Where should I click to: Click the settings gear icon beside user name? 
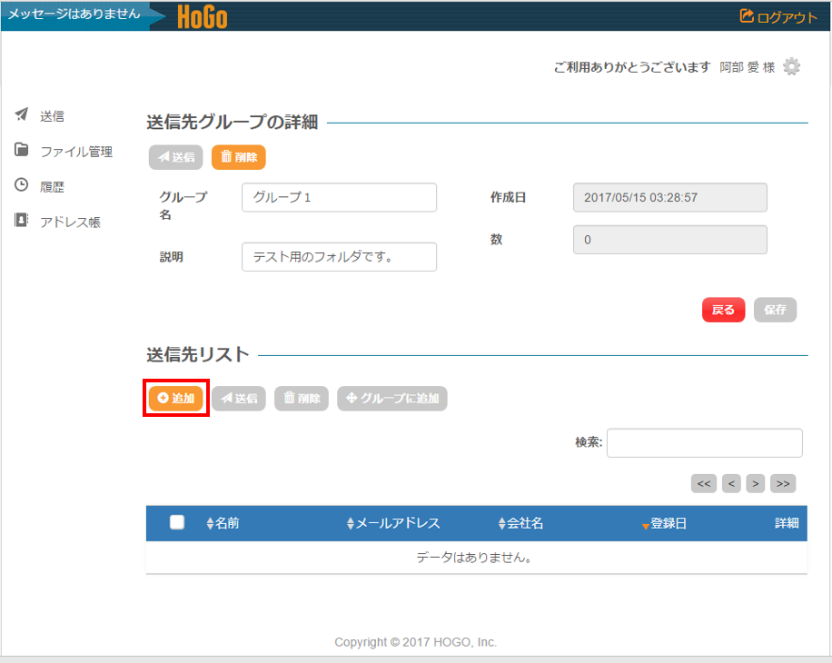tap(791, 67)
